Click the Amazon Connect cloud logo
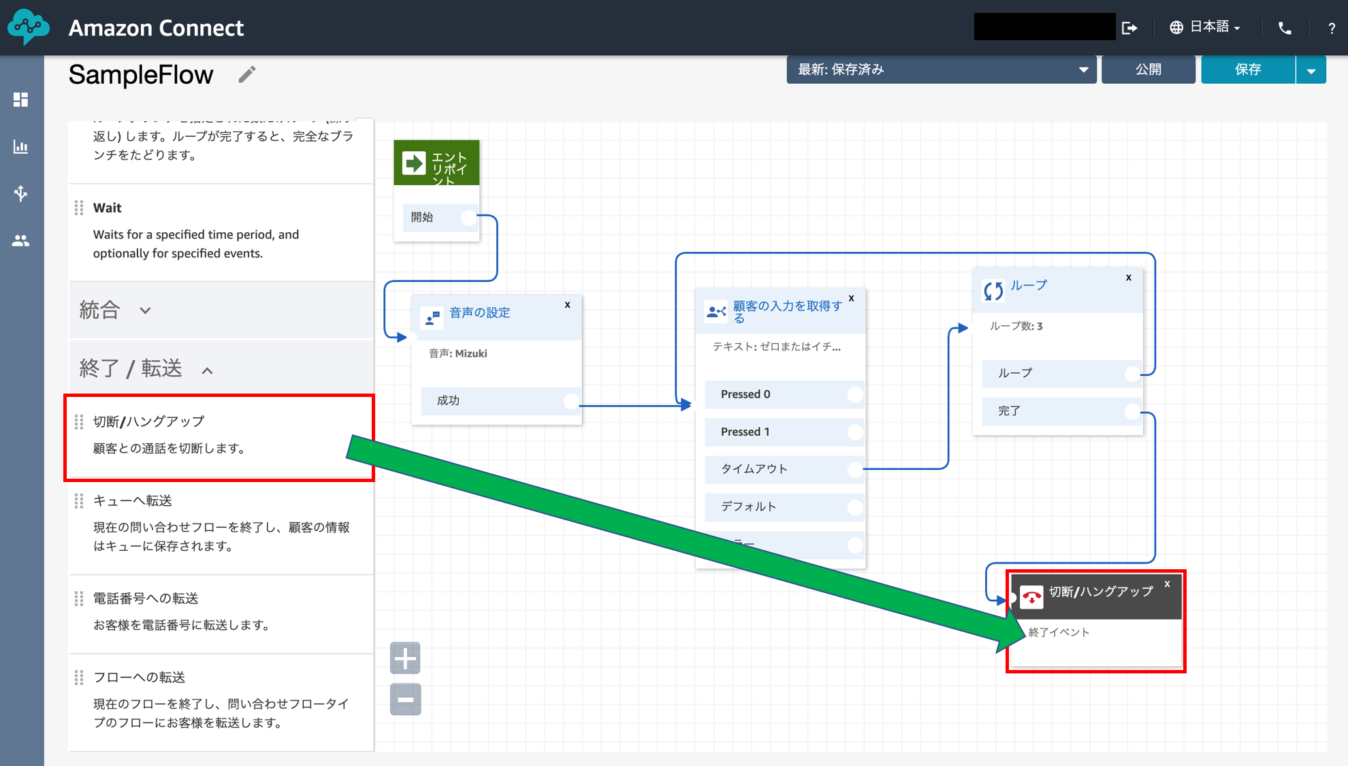 pos(29,27)
